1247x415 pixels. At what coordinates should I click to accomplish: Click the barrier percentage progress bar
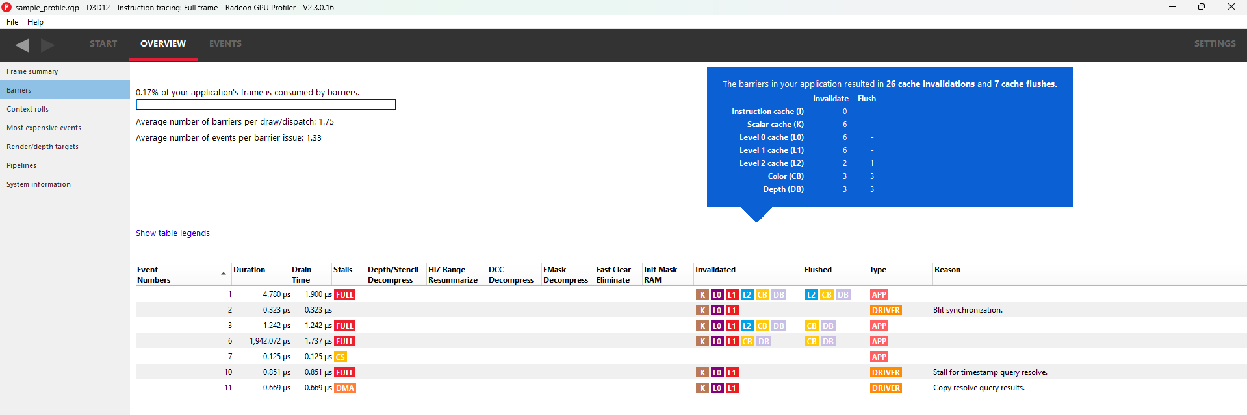click(x=265, y=104)
